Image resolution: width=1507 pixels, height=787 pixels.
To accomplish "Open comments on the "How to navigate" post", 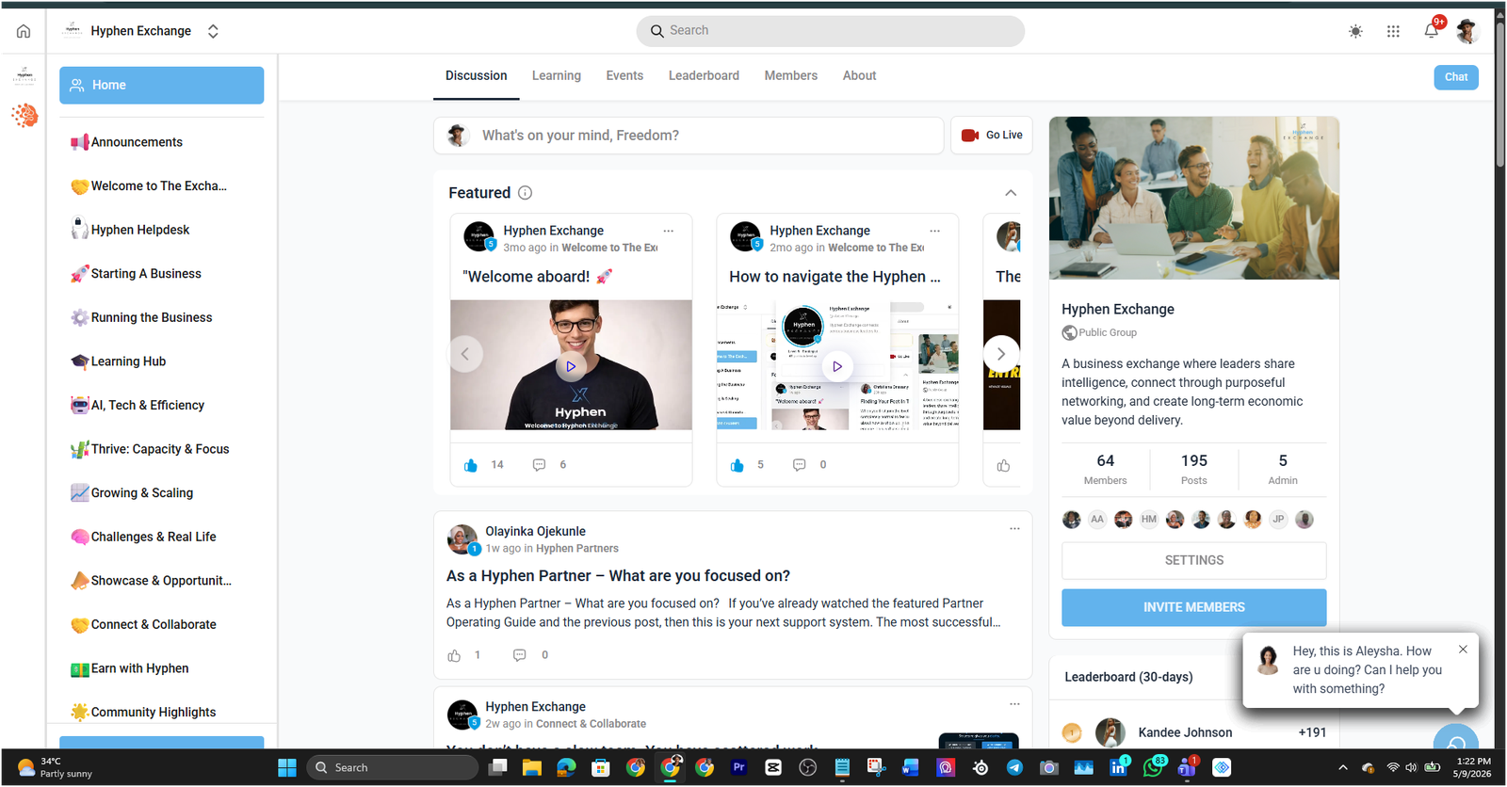I will pyautogui.click(x=799, y=465).
